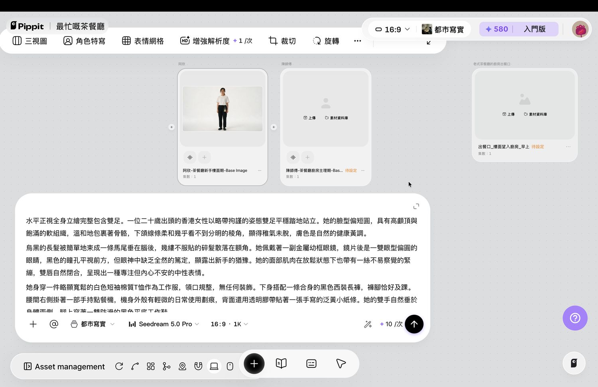This screenshot has width=598, height=387.
Task: Click title 阿欣-茶餐廳新手樓面期-Base Image
Action: (215, 170)
